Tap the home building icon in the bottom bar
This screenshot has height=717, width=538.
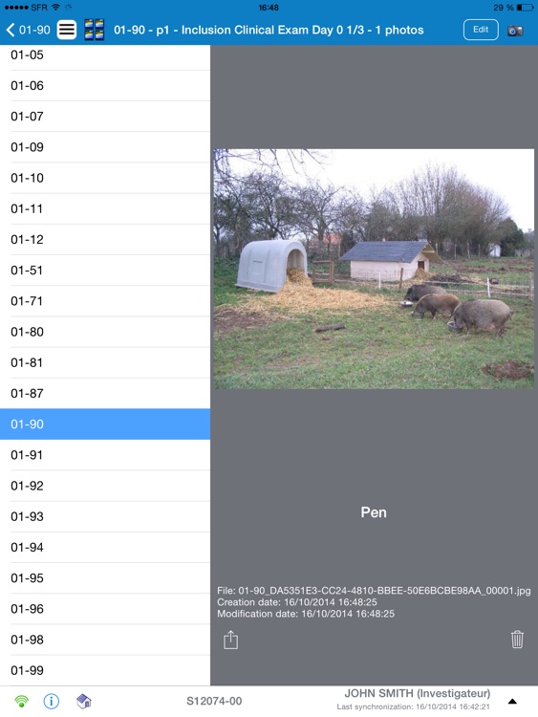[84, 701]
